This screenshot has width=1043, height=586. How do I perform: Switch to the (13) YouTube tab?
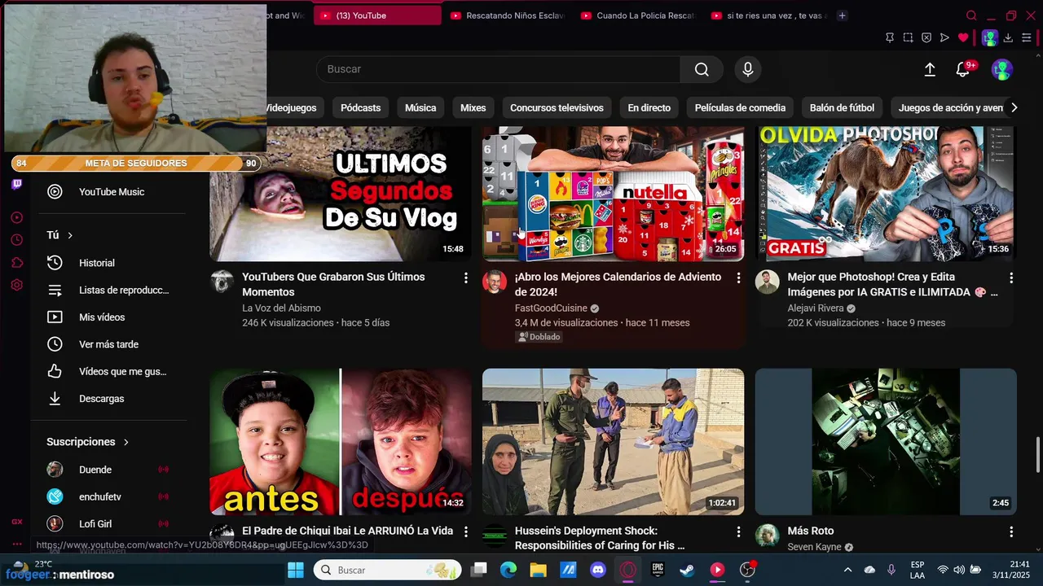pyautogui.click(x=377, y=15)
